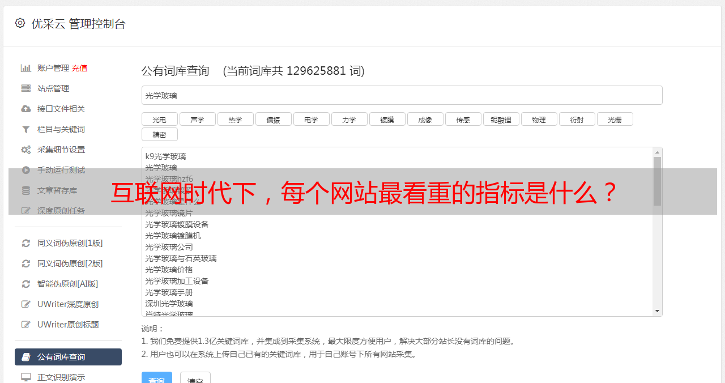Click the 光学玻璃镀膜机 result row
725x383 pixels.
click(173, 236)
